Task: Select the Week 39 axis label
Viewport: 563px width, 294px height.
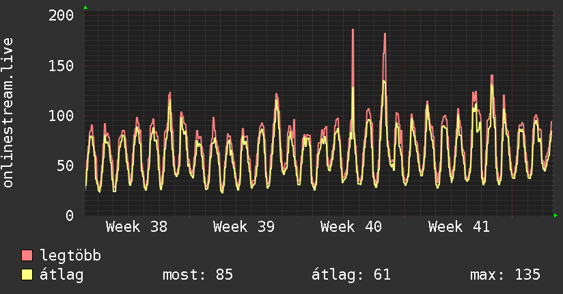Action: [x=244, y=227]
